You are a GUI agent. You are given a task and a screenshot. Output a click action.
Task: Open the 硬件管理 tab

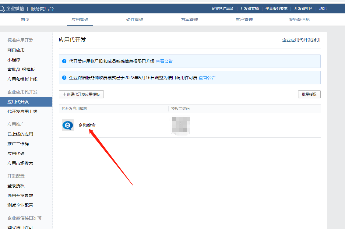click(135, 19)
